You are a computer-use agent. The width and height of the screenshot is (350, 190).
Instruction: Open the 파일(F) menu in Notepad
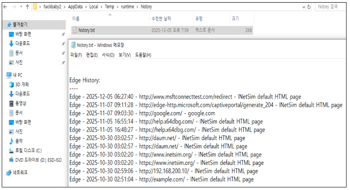click(x=76, y=55)
